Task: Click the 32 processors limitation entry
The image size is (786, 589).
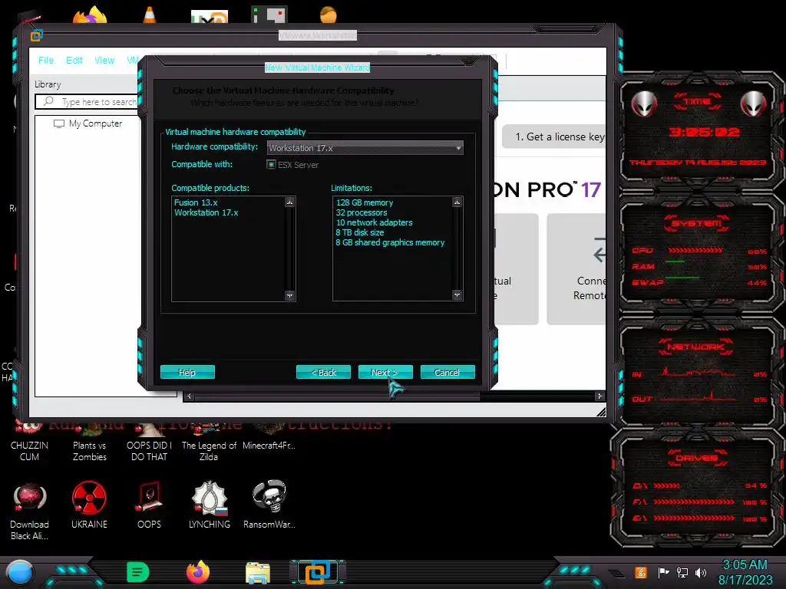Action: click(362, 212)
